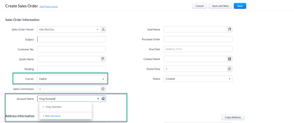
Task: Open the Edit Page Layout link
Action: tap(49, 7)
